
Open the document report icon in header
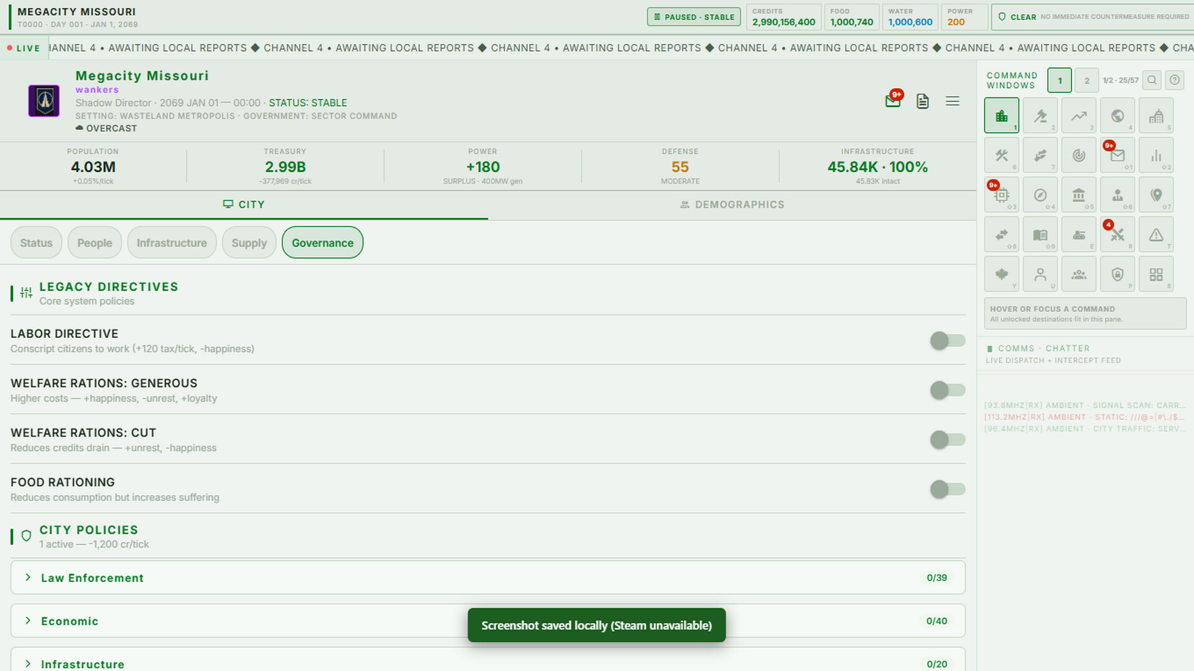922,101
